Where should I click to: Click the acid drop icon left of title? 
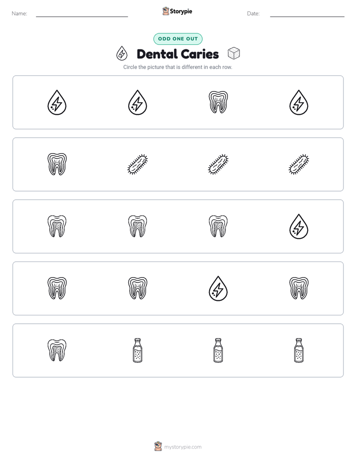coord(122,53)
